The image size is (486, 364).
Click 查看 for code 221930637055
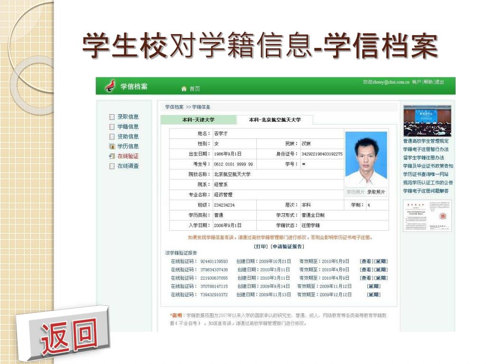coord(366,278)
